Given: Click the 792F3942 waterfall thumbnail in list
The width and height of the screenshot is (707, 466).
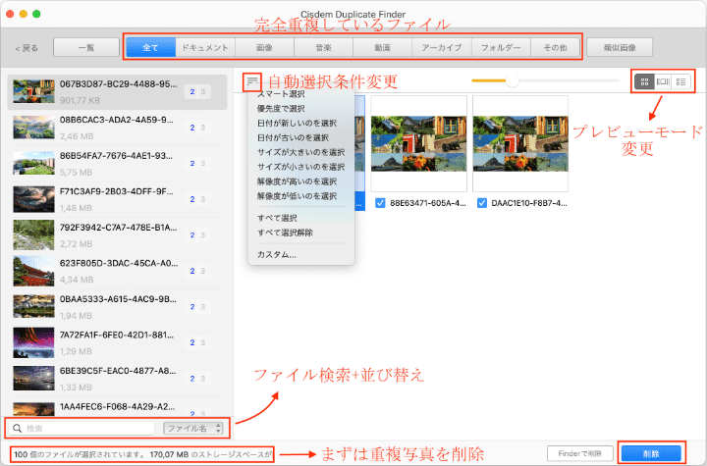Looking at the screenshot, I should coord(33,234).
